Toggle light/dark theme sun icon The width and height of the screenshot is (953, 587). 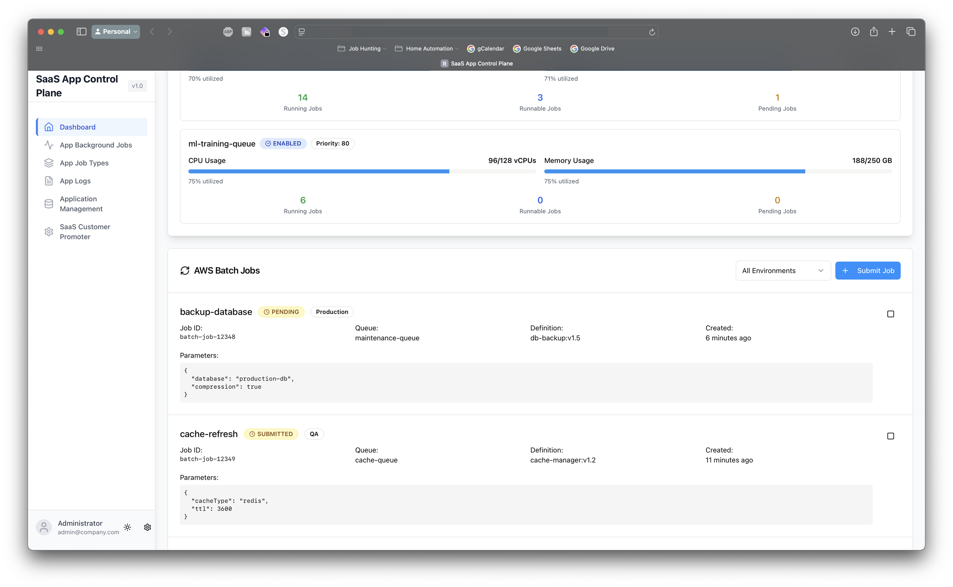coord(127,527)
